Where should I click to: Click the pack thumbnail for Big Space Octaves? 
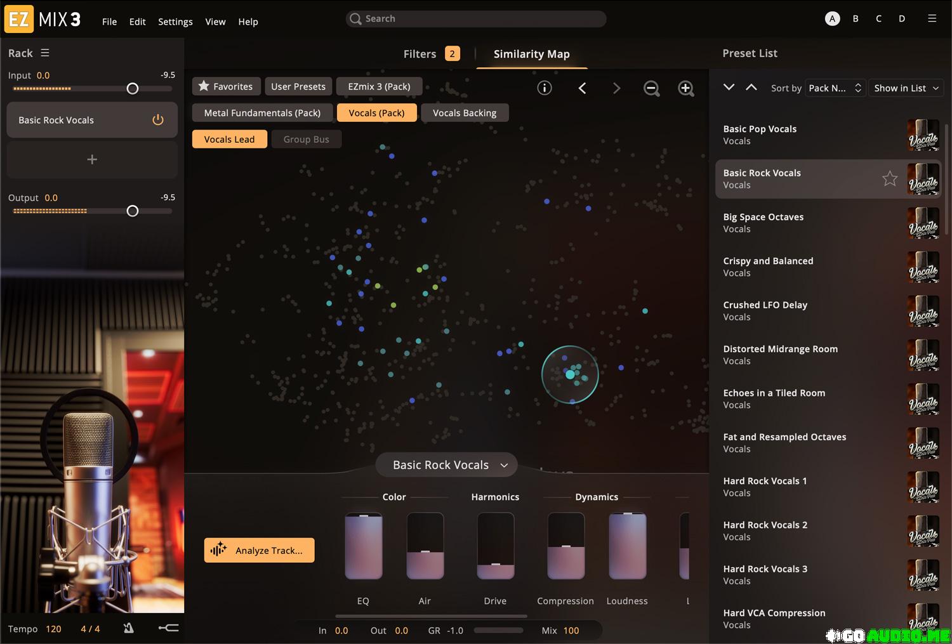pos(923,223)
